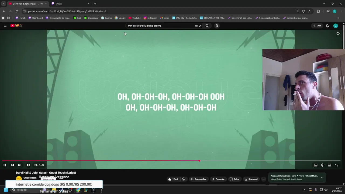Open the apps grid in bookmarks bar

9,18
